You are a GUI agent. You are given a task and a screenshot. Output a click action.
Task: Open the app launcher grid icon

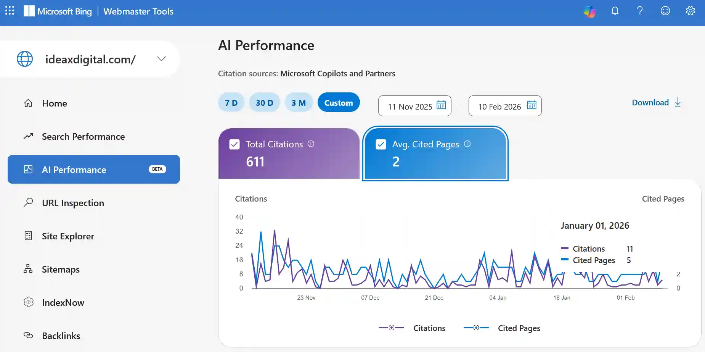pyautogui.click(x=10, y=11)
